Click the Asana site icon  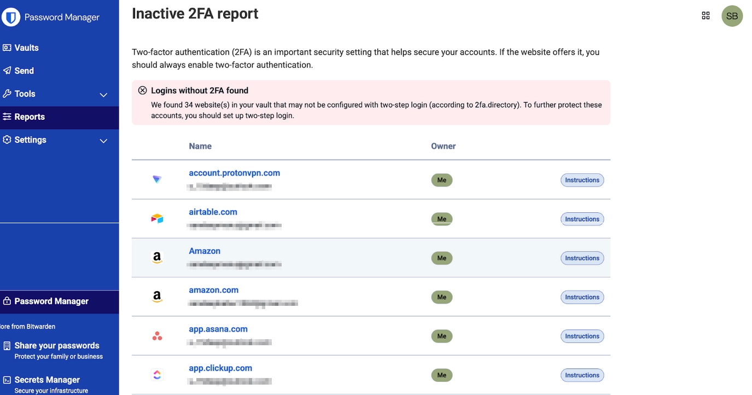(157, 336)
